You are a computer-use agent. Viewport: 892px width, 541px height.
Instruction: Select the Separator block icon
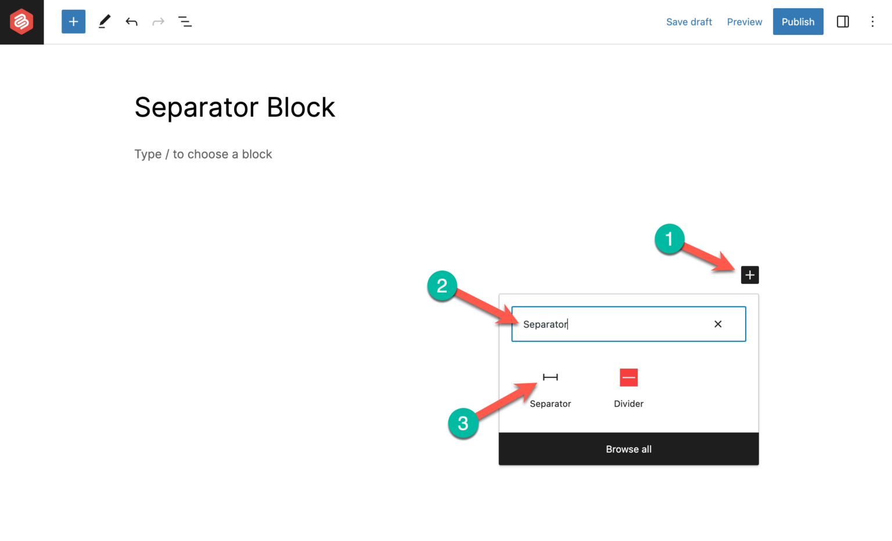[550, 377]
